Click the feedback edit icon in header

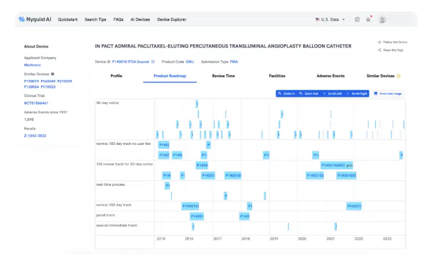(x=357, y=19)
